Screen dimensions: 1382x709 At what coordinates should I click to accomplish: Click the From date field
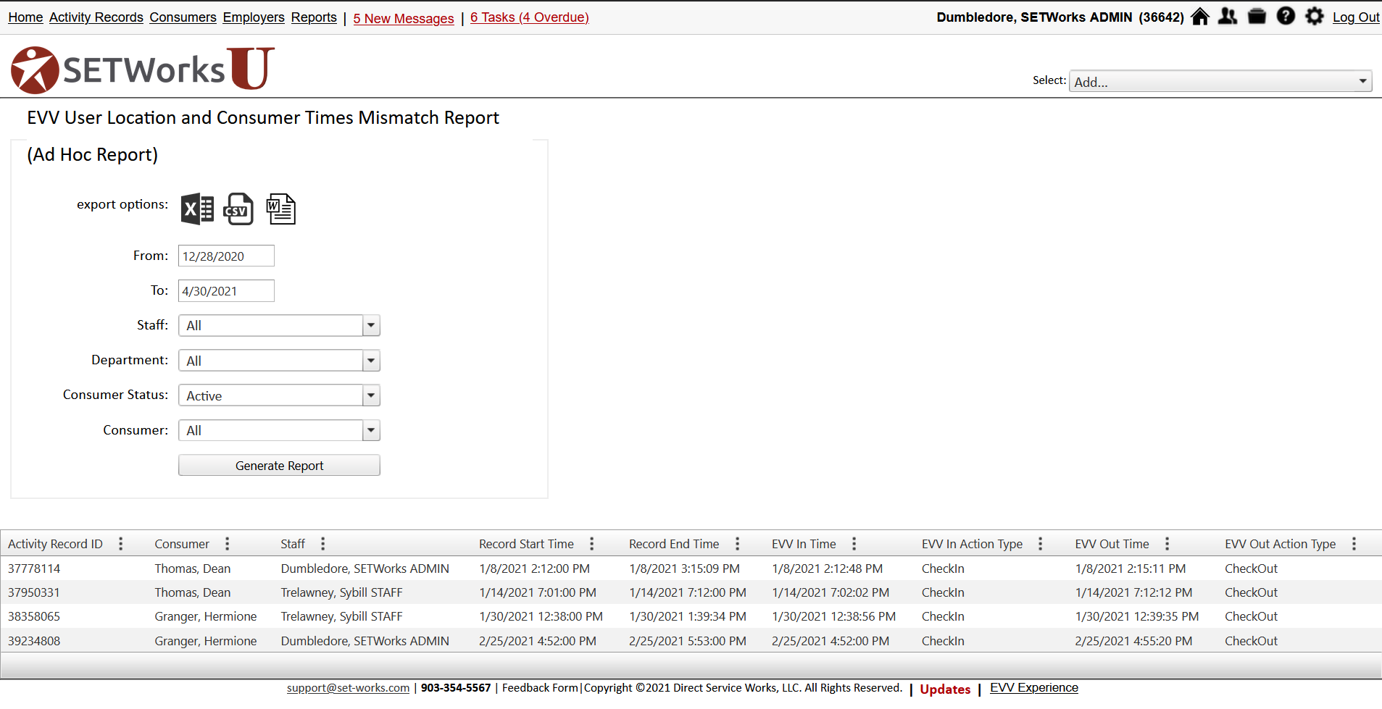pyautogui.click(x=226, y=256)
